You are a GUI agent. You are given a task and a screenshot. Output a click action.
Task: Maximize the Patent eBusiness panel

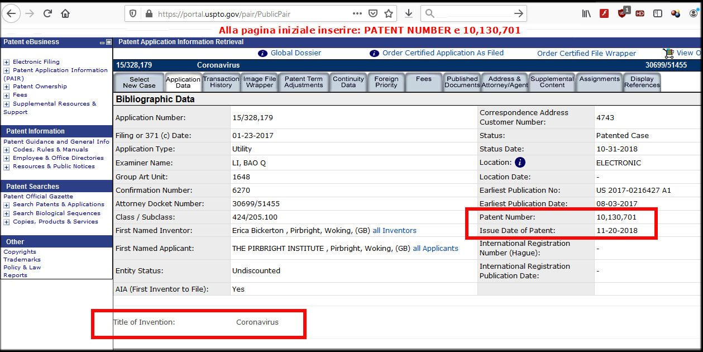(x=108, y=42)
